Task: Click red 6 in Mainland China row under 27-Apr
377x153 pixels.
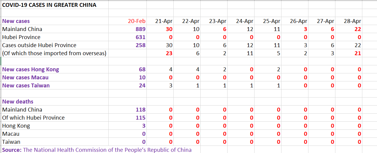Action: click(x=332, y=29)
